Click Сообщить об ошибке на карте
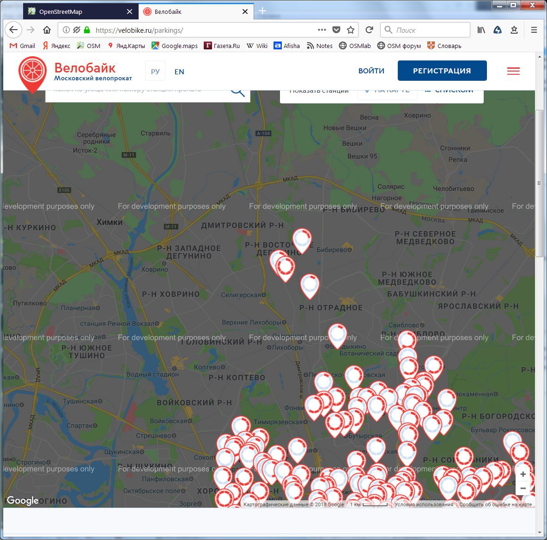This screenshot has width=547, height=540. coord(495,504)
